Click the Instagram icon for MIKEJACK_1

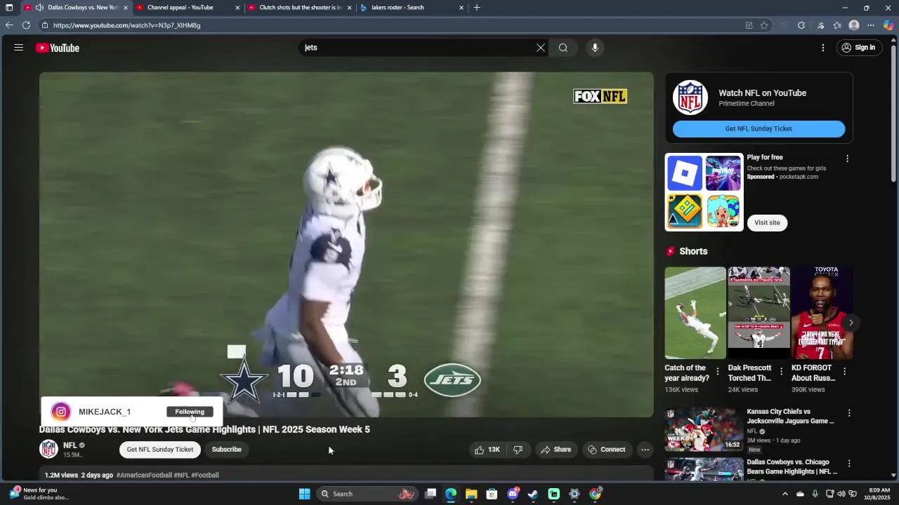click(x=61, y=412)
